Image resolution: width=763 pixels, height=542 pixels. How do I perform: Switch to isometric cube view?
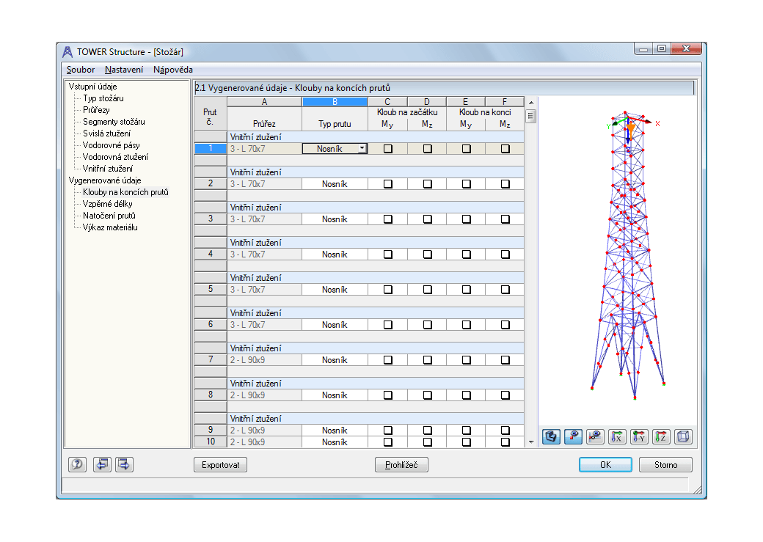point(683,436)
